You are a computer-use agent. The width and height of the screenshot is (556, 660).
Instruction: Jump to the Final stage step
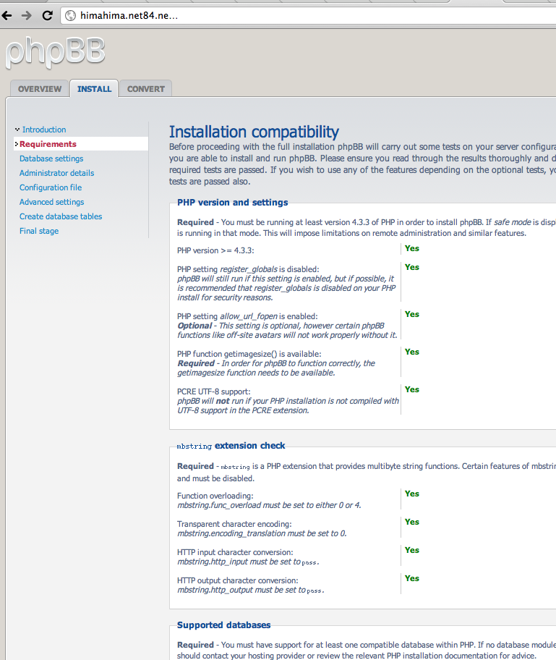39,231
